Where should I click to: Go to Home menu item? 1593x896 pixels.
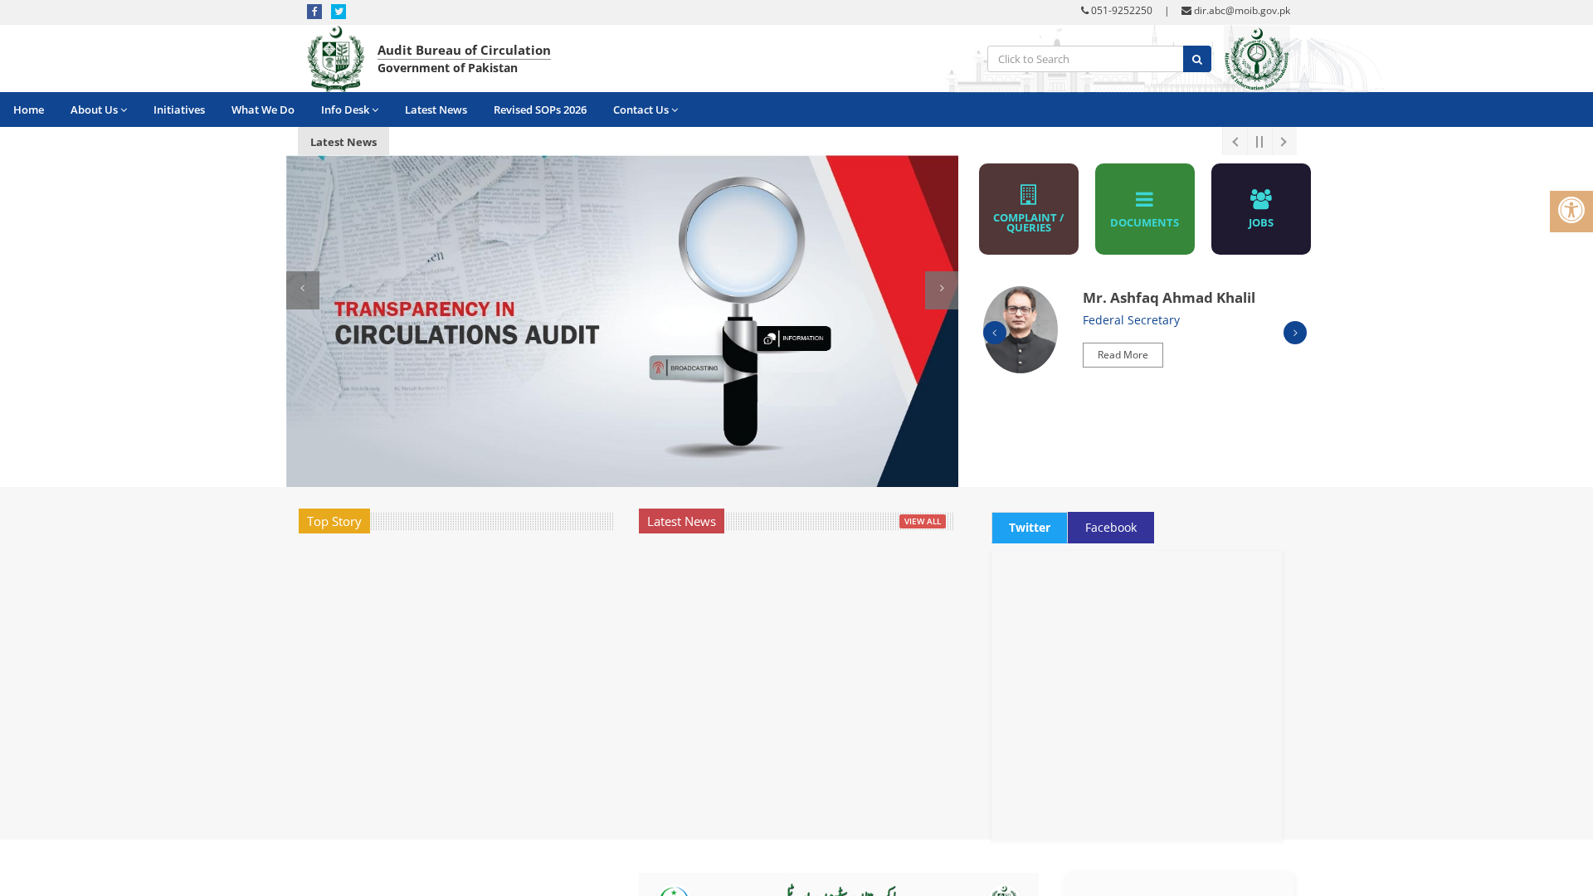pyautogui.click(x=29, y=110)
